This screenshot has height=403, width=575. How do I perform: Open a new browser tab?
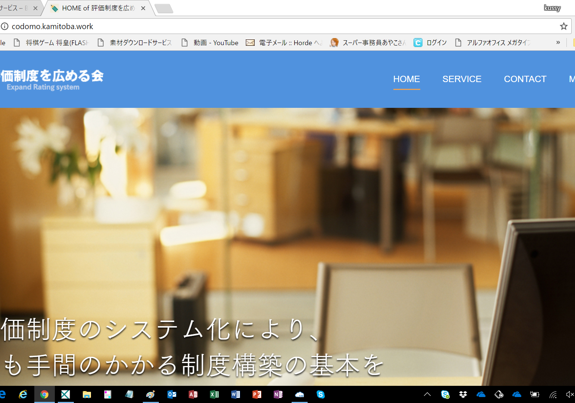pyautogui.click(x=164, y=8)
